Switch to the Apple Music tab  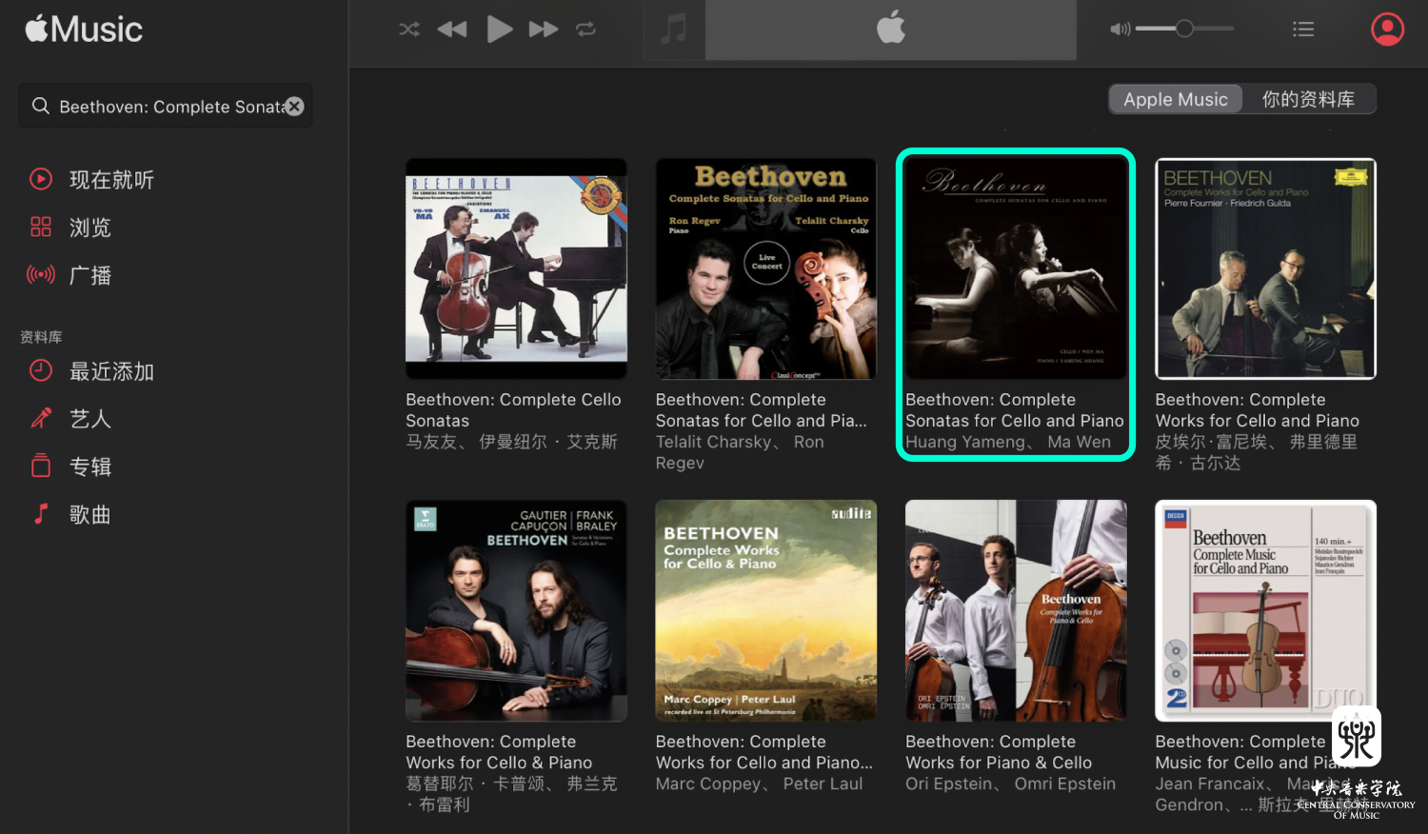click(x=1176, y=99)
